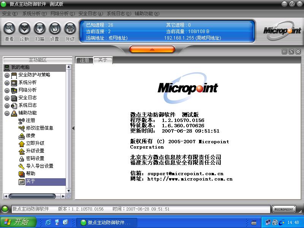Launch Internet Explorer from quick launch
This screenshot has height=228, width=304.
click(x=48, y=222)
